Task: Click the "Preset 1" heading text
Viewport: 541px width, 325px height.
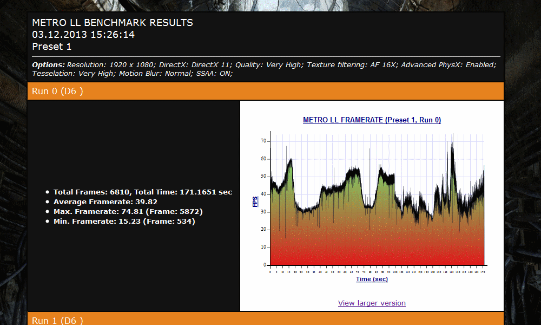Action: (51, 47)
